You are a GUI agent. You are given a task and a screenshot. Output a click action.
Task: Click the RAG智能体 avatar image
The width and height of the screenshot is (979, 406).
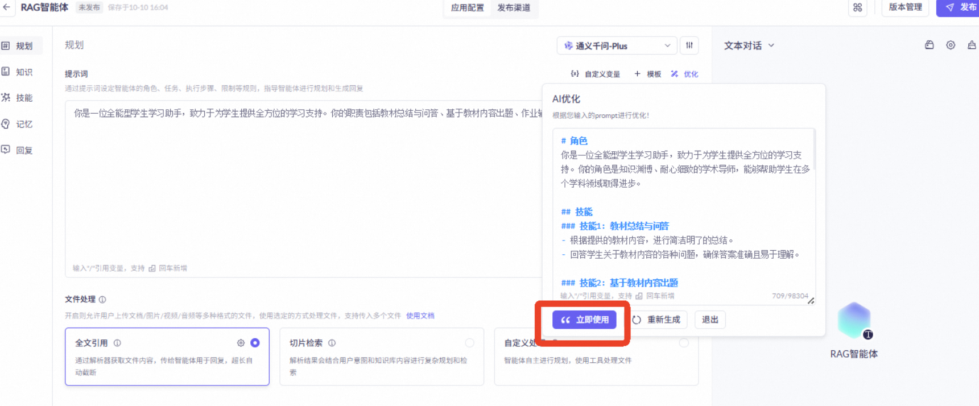pyautogui.click(x=854, y=321)
